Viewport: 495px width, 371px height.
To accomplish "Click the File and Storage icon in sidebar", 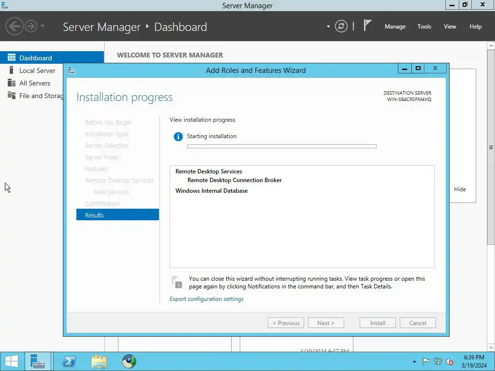I will 12,95.
